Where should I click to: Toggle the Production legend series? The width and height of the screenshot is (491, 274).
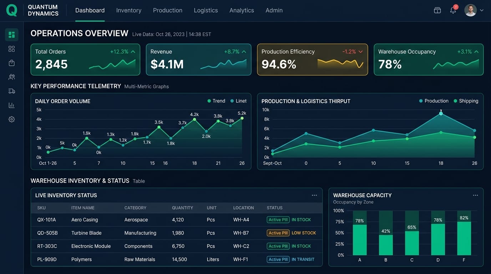click(x=434, y=101)
